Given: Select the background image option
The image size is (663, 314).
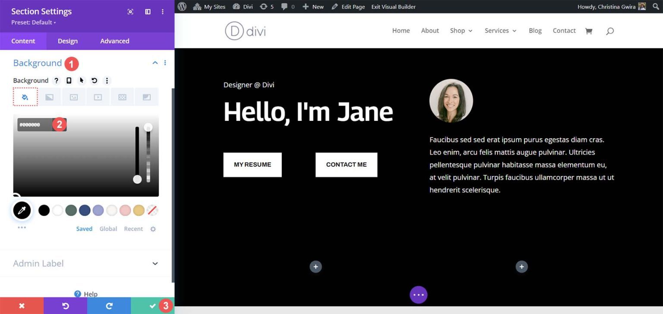Looking at the screenshot, I should click(x=73, y=97).
